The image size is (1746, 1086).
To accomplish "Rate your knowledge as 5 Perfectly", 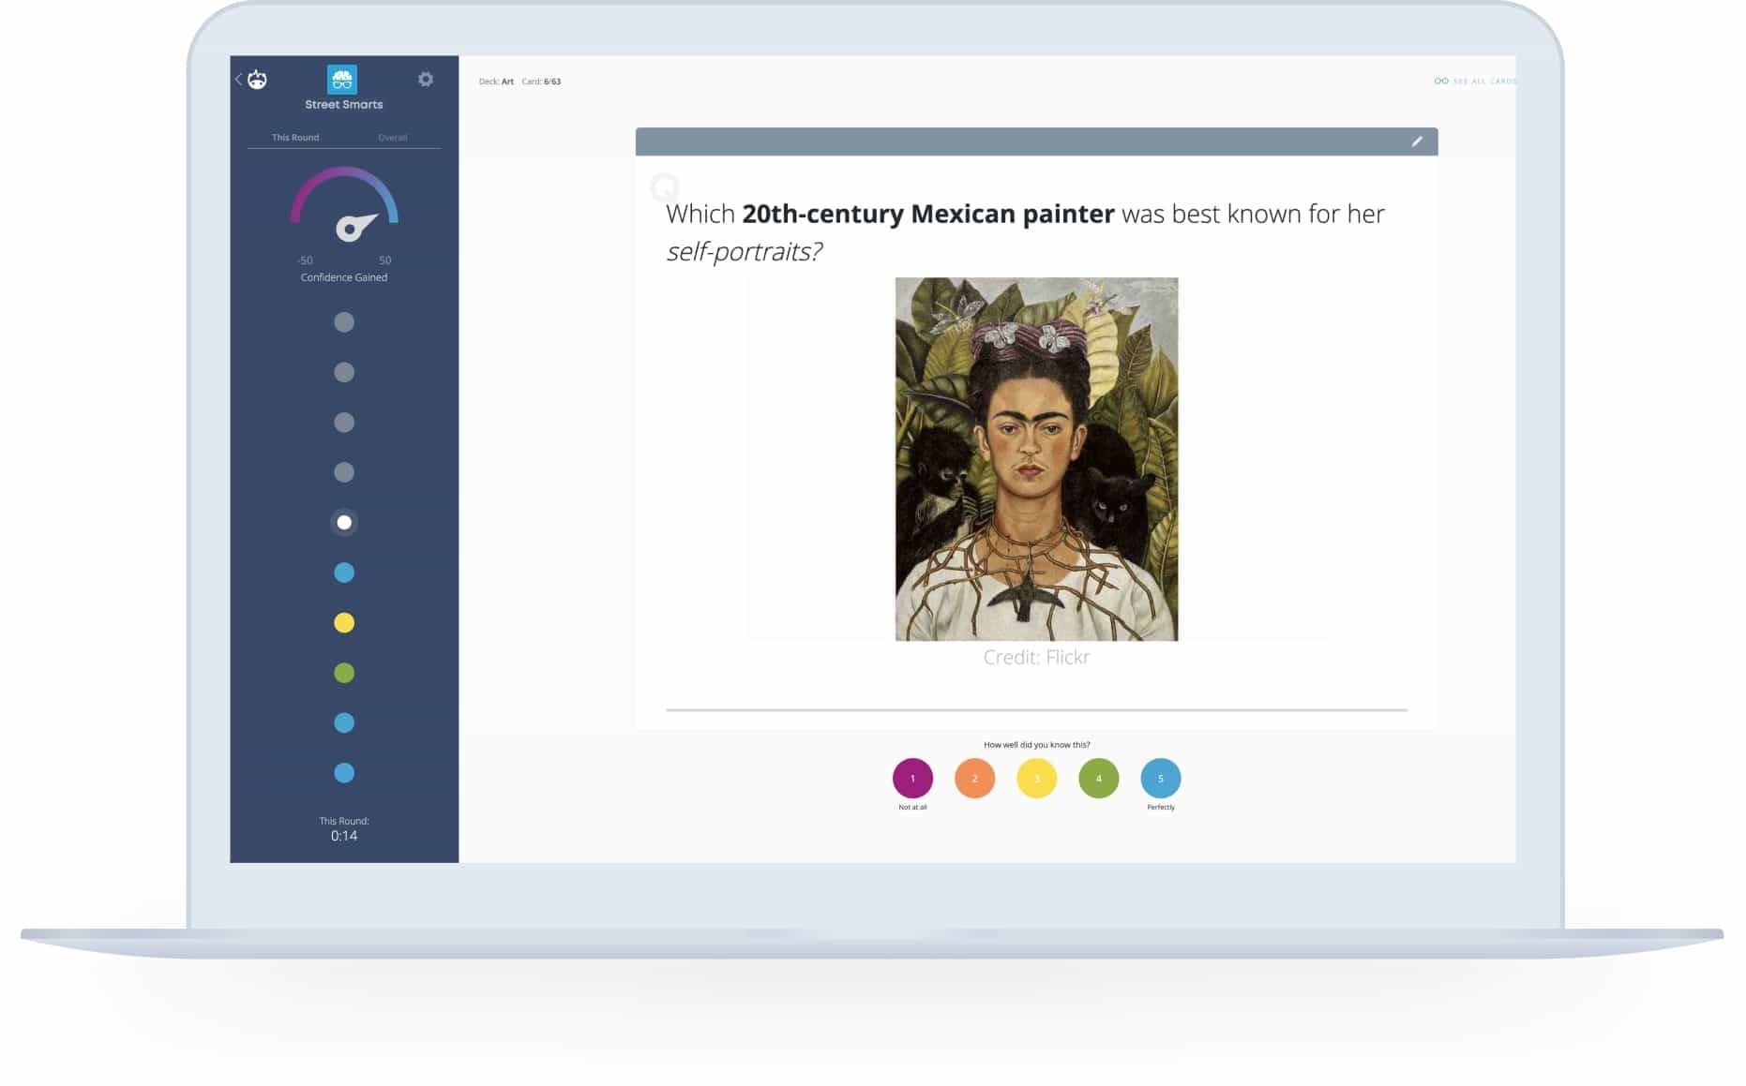I will coord(1160,778).
